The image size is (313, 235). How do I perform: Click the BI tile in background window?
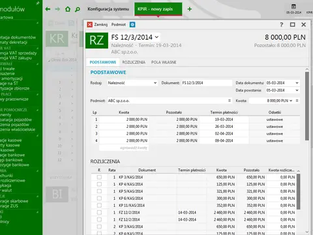(57, 194)
